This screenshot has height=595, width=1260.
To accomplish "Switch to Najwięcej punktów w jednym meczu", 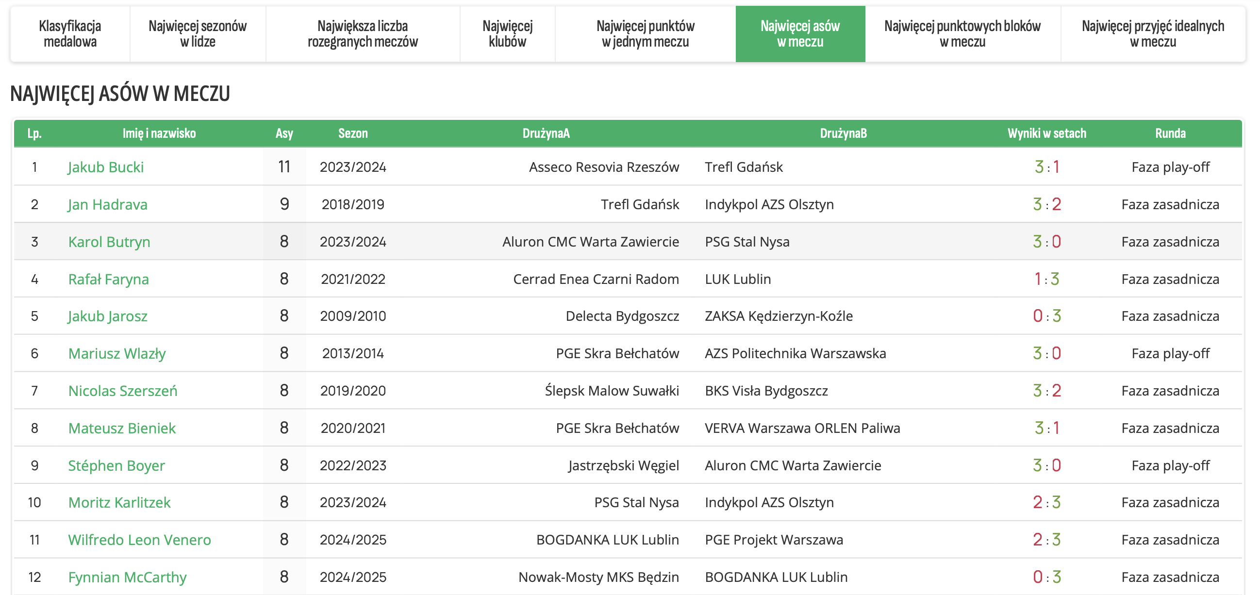I will (x=645, y=34).
